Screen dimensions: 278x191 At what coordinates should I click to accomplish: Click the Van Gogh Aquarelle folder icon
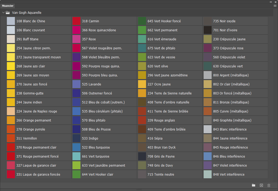coord(8,12)
